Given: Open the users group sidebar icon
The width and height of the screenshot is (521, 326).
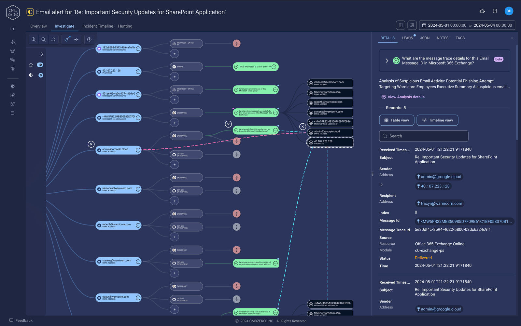Looking at the screenshot, I should (13, 104).
